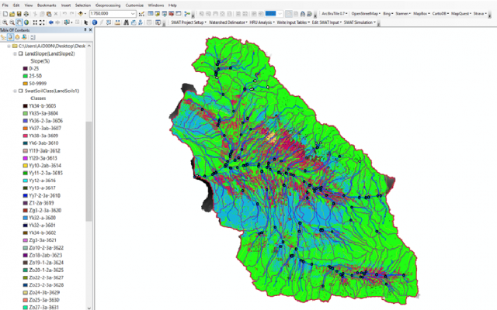Open the Customize menu
The image size is (497, 310).
(134, 5)
